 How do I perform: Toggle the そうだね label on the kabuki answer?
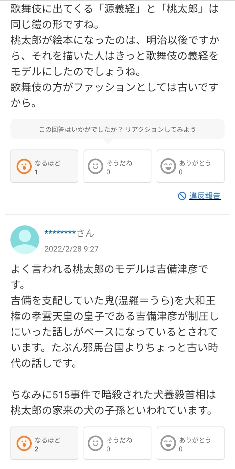pos(119,163)
